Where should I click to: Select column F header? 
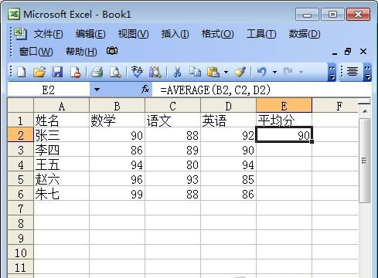coord(335,106)
